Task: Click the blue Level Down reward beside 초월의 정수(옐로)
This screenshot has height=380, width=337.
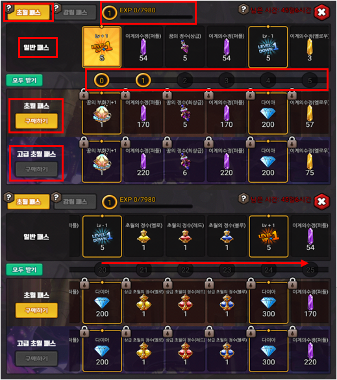Action: point(102,236)
